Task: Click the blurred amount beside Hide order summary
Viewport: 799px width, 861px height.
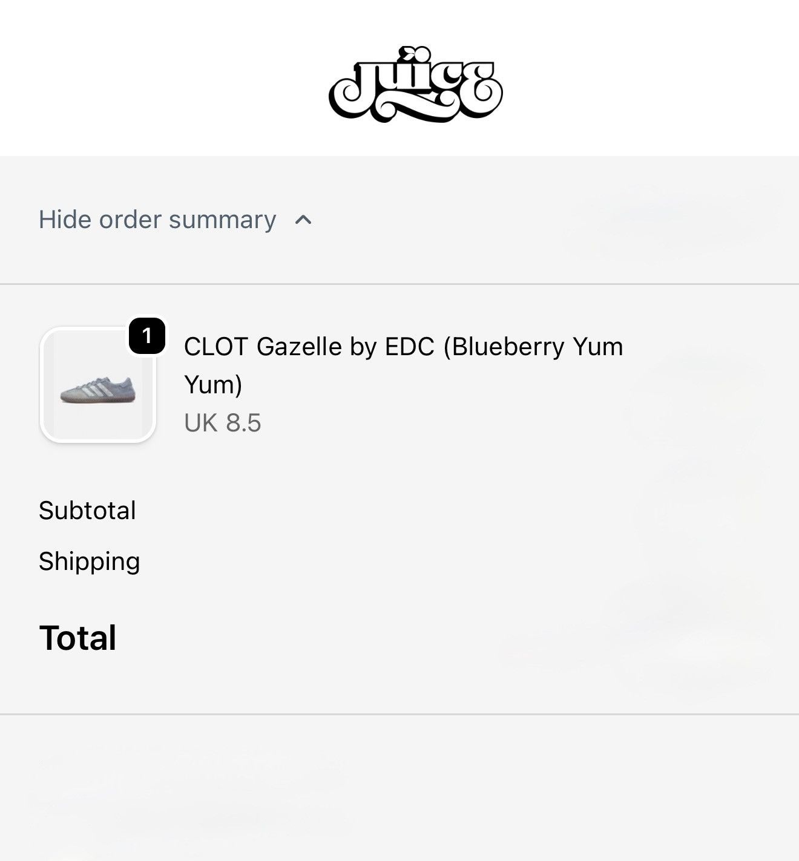Action: (x=672, y=219)
